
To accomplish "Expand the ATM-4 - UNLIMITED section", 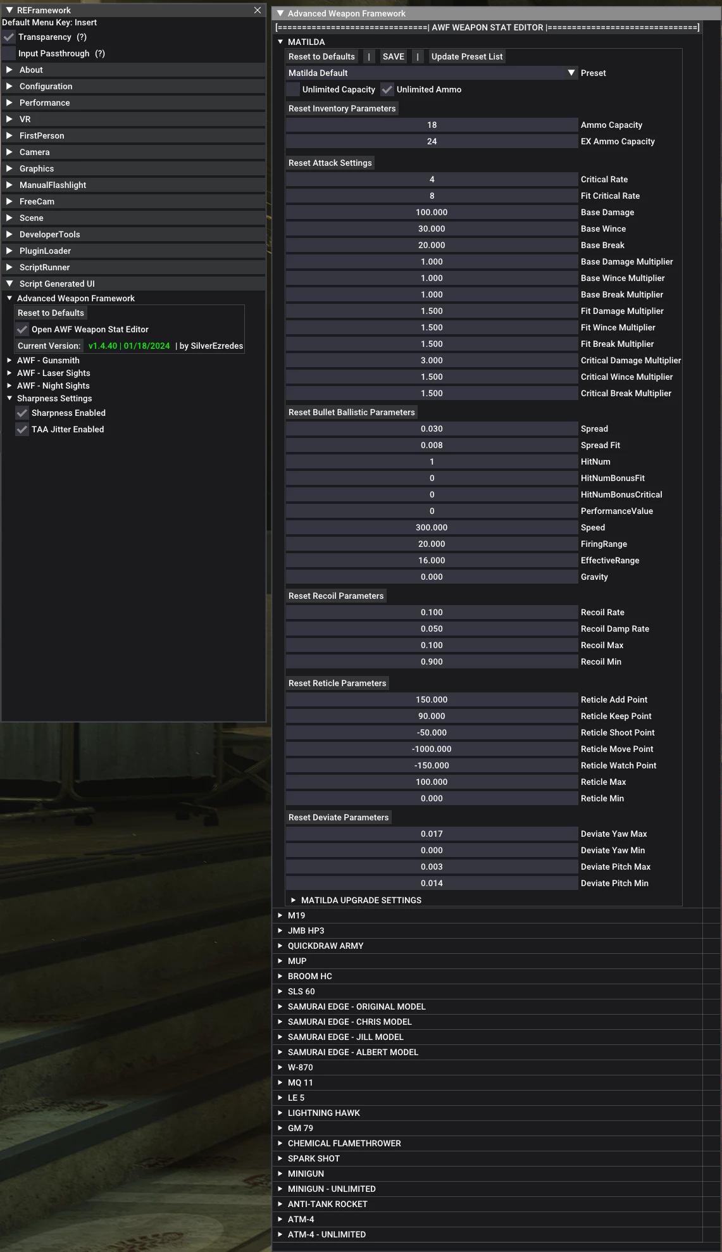I will tap(280, 1234).
